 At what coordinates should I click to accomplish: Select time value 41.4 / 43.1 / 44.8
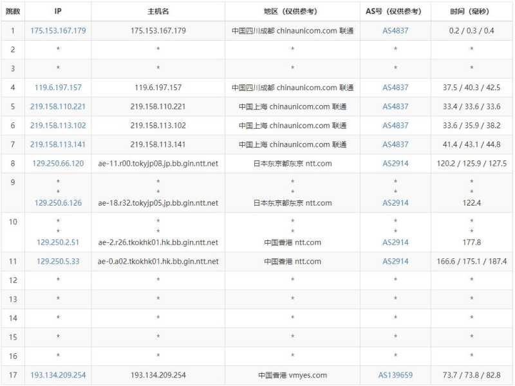pyautogui.click(x=472, y=144)
